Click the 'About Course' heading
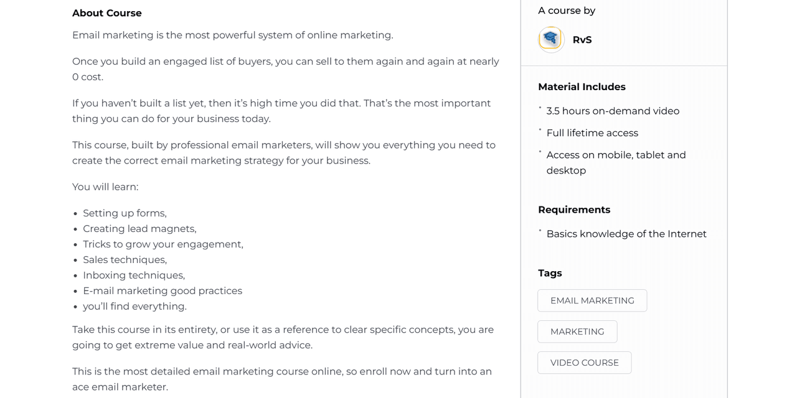 tap(106, 12)
